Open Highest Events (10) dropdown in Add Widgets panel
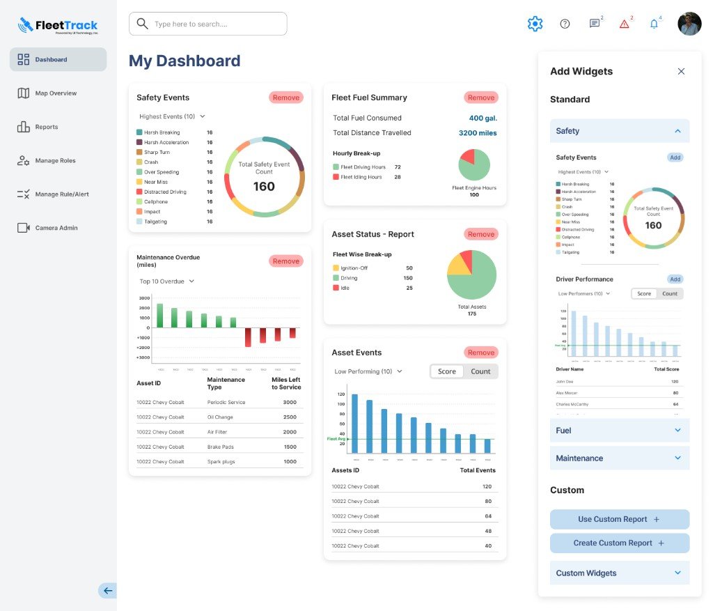 pyautogui.click(x=583, y=172)
